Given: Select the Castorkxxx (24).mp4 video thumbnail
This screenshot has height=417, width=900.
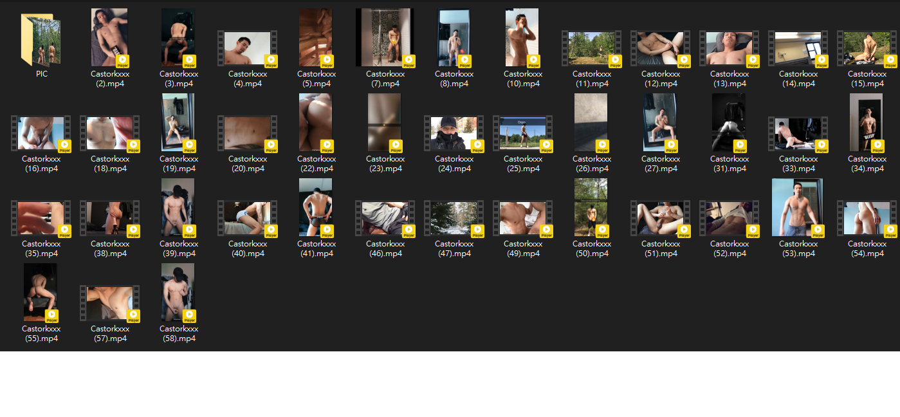Looking at the screenshot, I should click(x=454, y=133).
